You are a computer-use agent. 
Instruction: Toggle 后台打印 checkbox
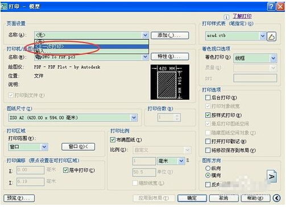pyautogui.click(x=208, y=98)
